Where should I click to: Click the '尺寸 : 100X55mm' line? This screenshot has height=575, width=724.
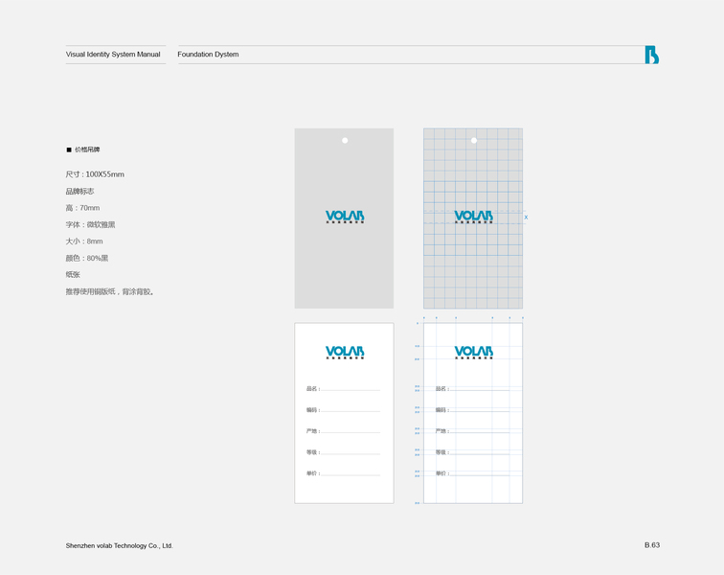(x=95, y=174)
